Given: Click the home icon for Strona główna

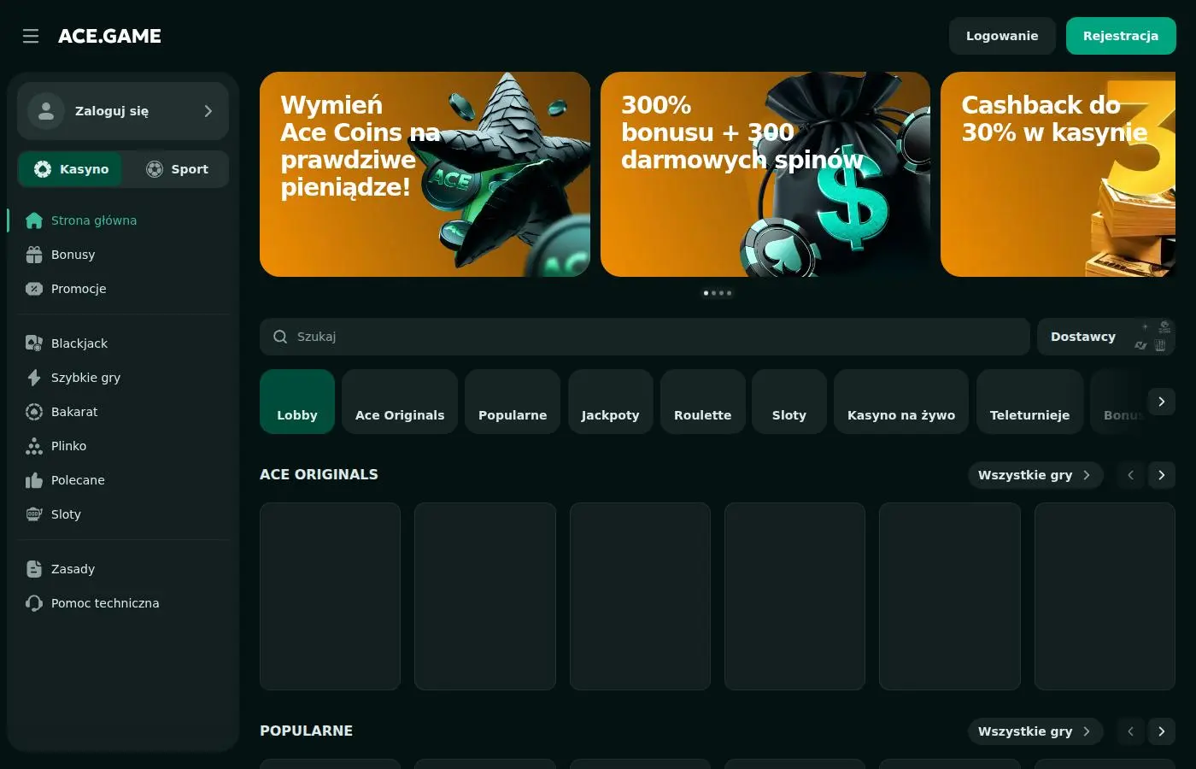Looking at the screenshot, I should pyautogui.click(x=34, y=220).
